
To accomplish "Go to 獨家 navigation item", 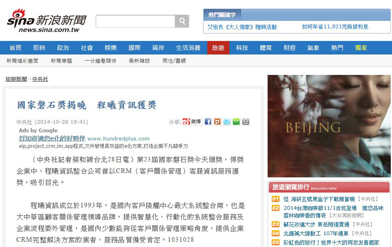I will pyautogui.click(x=361, y=48).
